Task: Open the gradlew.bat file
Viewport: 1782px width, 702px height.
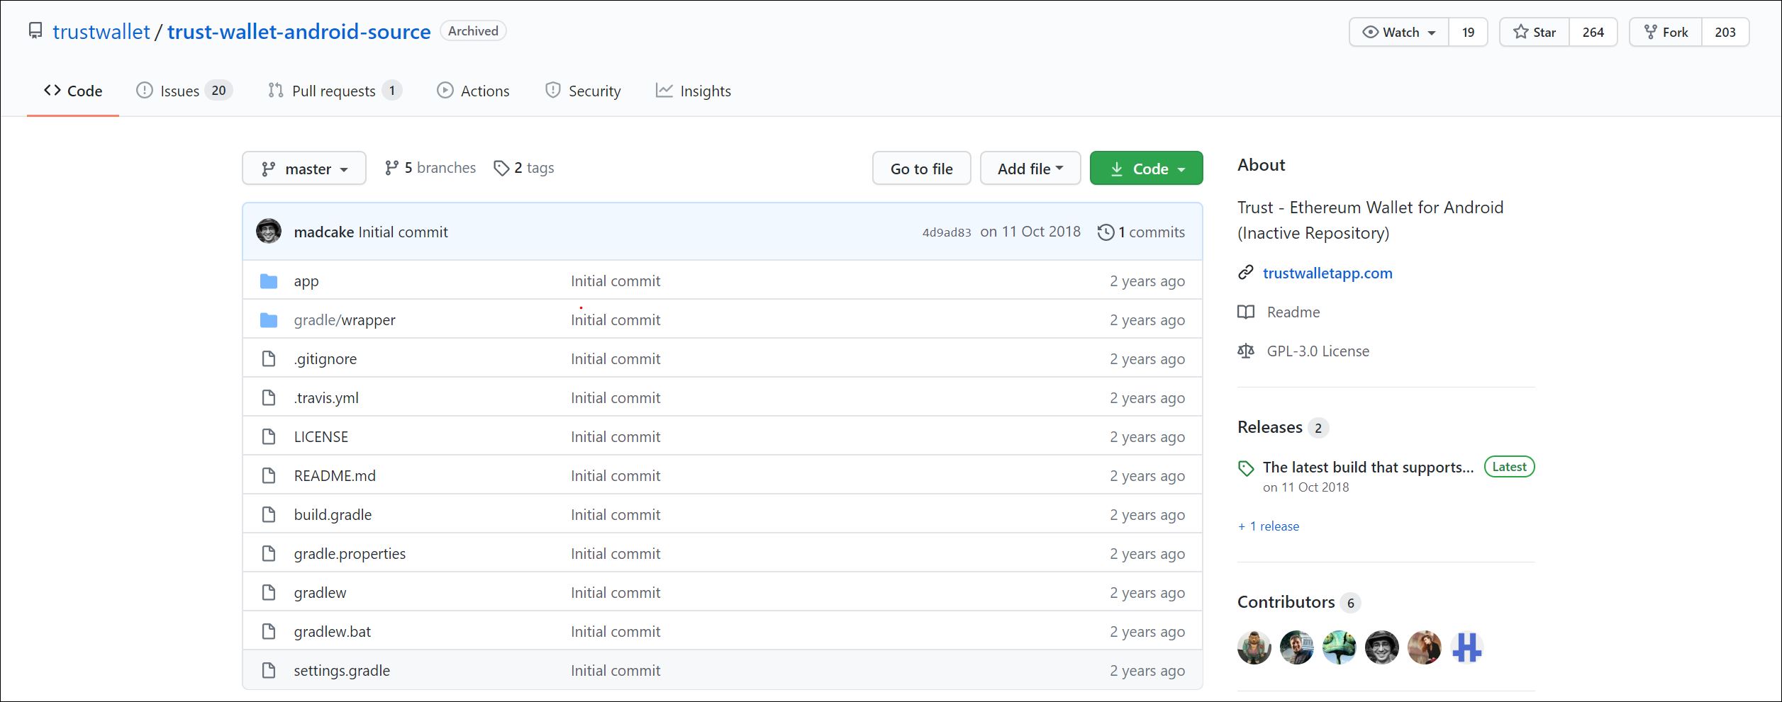Action: (x=333, y=632)
